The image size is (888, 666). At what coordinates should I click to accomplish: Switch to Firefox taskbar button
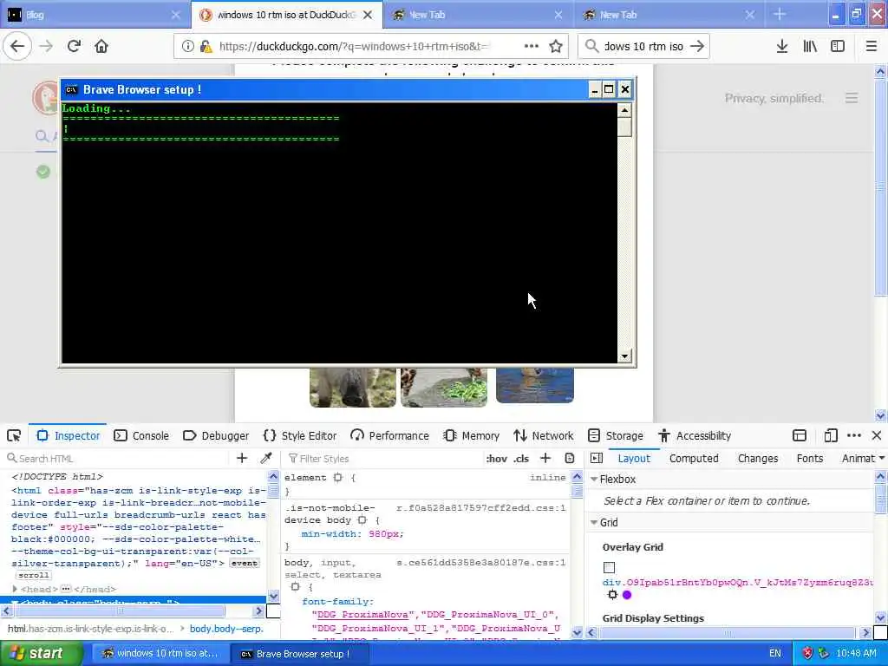point(160,653)
